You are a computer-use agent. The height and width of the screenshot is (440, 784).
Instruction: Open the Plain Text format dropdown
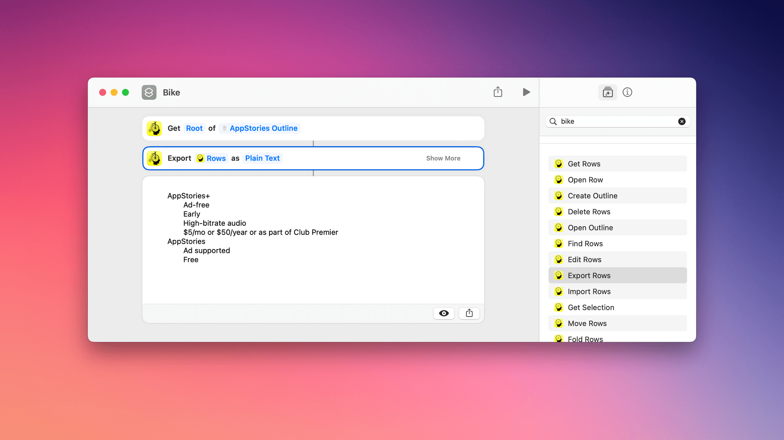(x=262, y=158)
